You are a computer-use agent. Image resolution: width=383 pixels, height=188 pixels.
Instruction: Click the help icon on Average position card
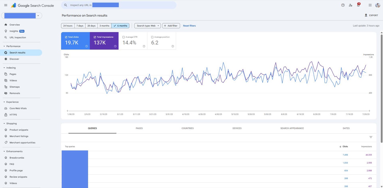[173, 46]
